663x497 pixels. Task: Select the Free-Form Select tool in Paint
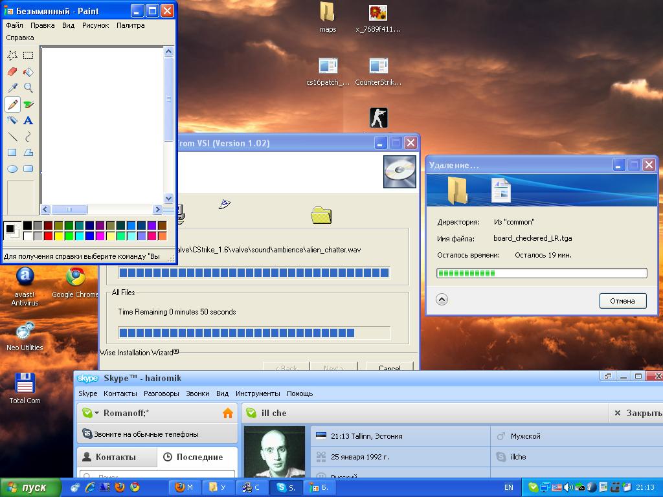tap(12, 56)
